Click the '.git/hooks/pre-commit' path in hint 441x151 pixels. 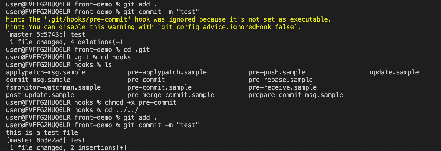pos(88,19)
